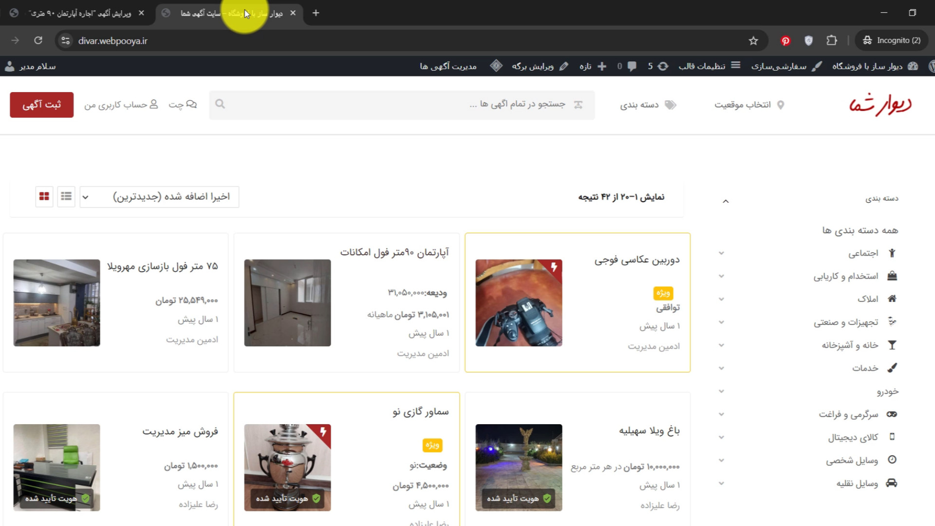Open the sort order dropdown
This screenshot has width=935, height=526.
159,197
